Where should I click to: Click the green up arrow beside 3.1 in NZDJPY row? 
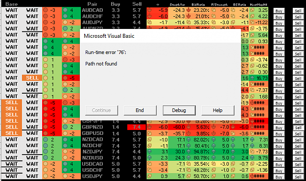[149, 152]
